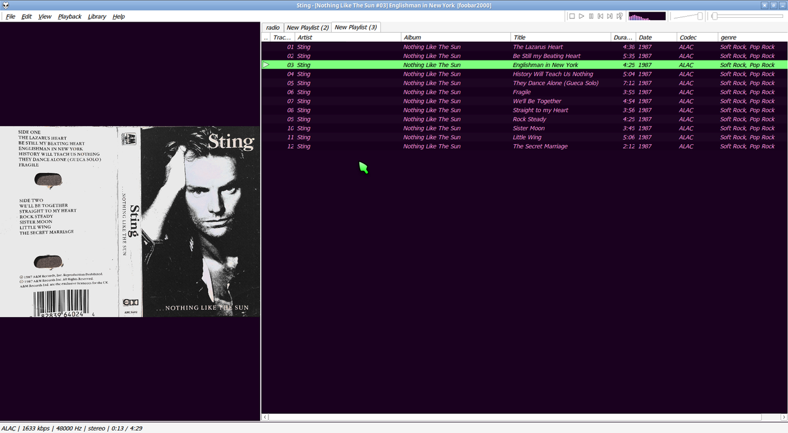Viewport: 788px width, 433px height.
Task: Click the Sting album cover art
Action: [x=130, y=222]
